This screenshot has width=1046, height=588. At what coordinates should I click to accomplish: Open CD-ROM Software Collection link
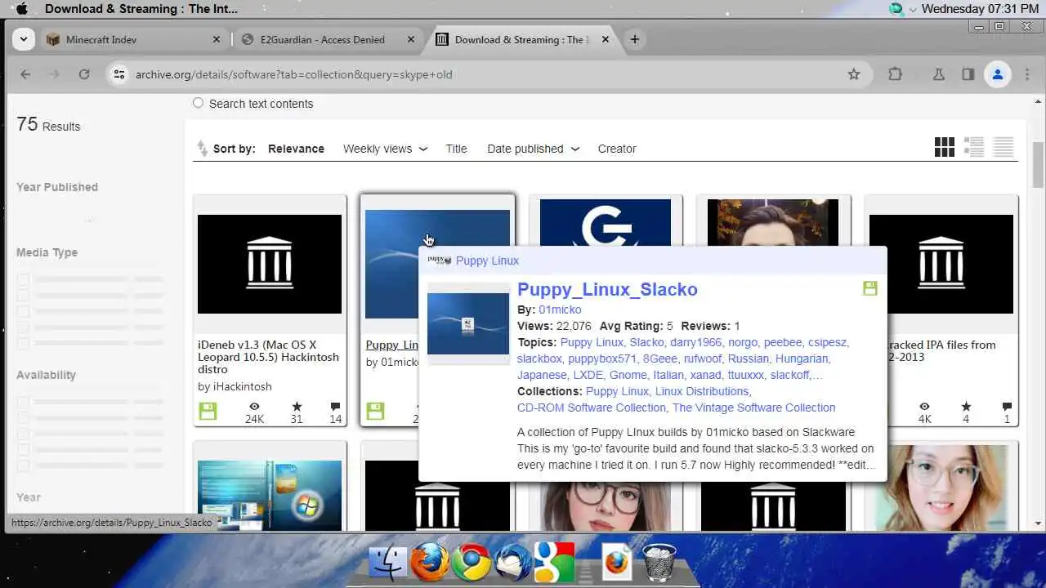point(592,408)
